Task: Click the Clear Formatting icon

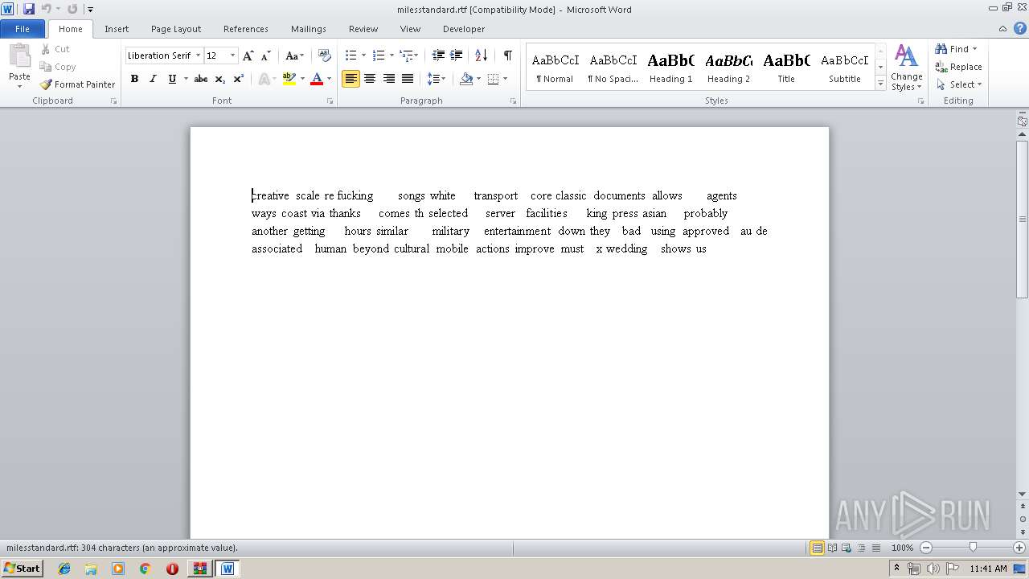Action: [x=325, y=55]
